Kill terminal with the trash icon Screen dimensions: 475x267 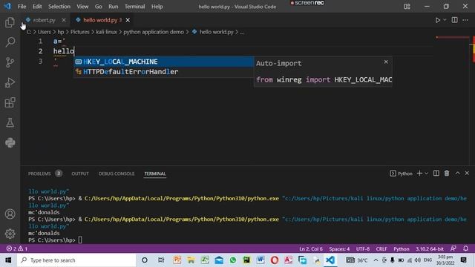click(x=447, y=173)
